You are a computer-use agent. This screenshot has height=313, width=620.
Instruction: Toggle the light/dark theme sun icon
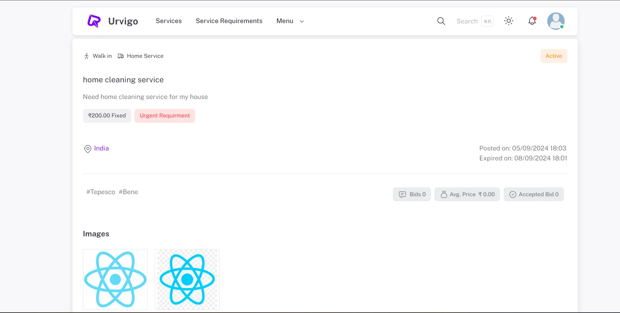(x=509, y=21)
